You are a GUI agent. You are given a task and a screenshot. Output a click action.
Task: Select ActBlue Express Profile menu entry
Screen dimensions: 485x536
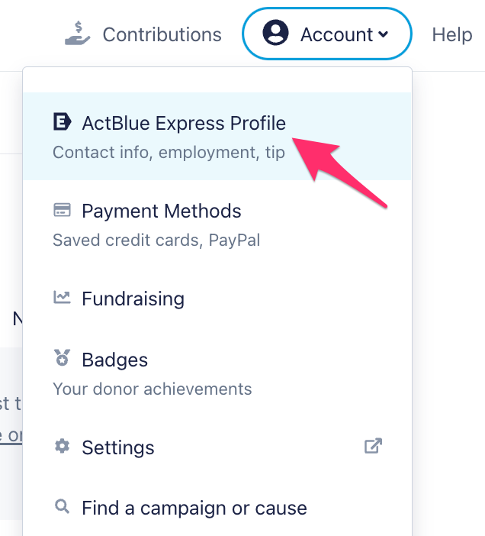183,123
